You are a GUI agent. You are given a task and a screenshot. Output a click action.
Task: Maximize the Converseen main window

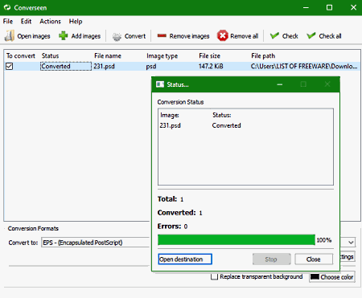point(329,7)
